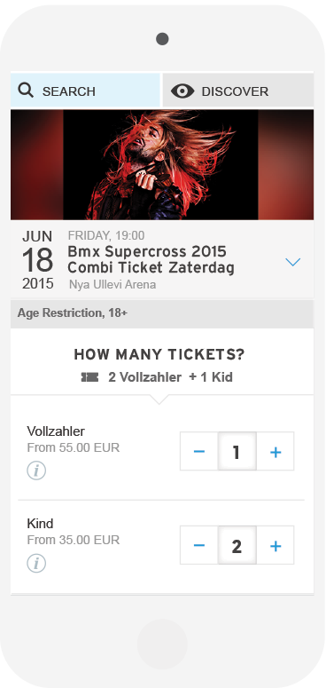The height and width of the screenshot is (688, 326).
Task: Click the Age Restriction 18+ bar
Action: click(x=162, y=313)
